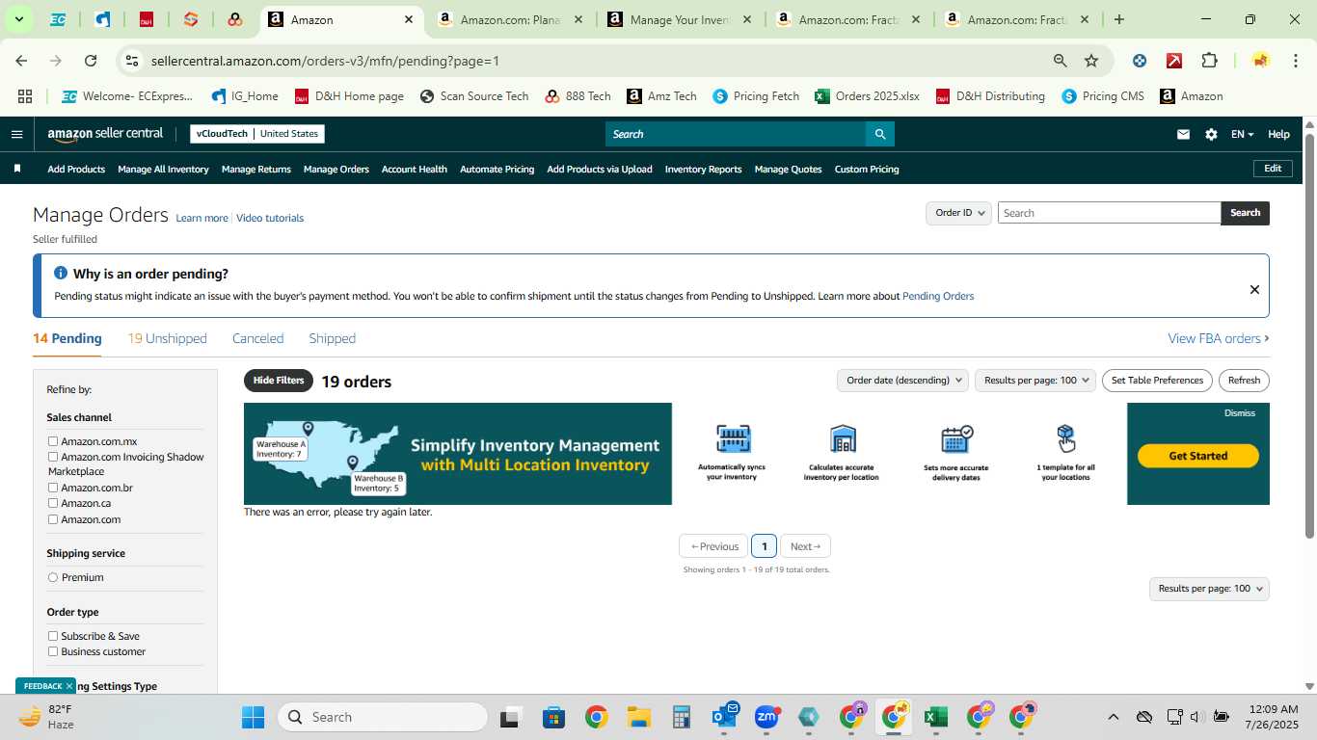This screenshot has width=1317, height=740.
Task: Click the Edit button in the nav bar
Action: (1273, 169)
